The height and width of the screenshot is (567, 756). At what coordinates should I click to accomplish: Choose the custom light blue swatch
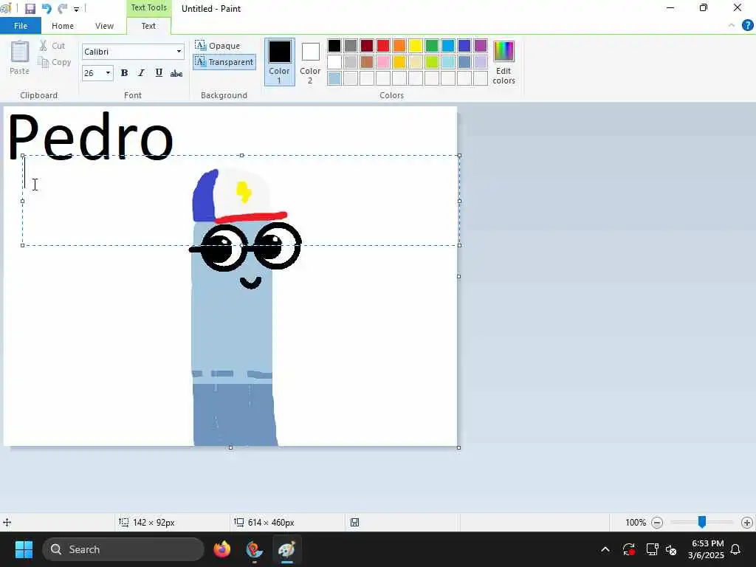click(x=334, y=78)
